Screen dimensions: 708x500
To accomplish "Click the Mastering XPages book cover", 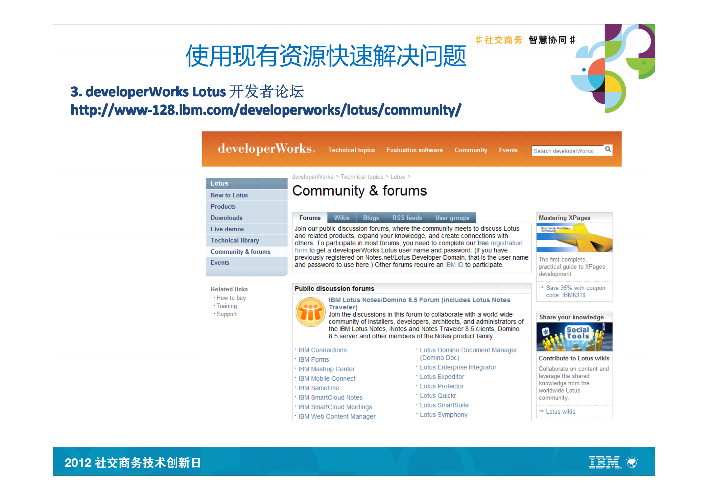I will click(x=574, y=237).
